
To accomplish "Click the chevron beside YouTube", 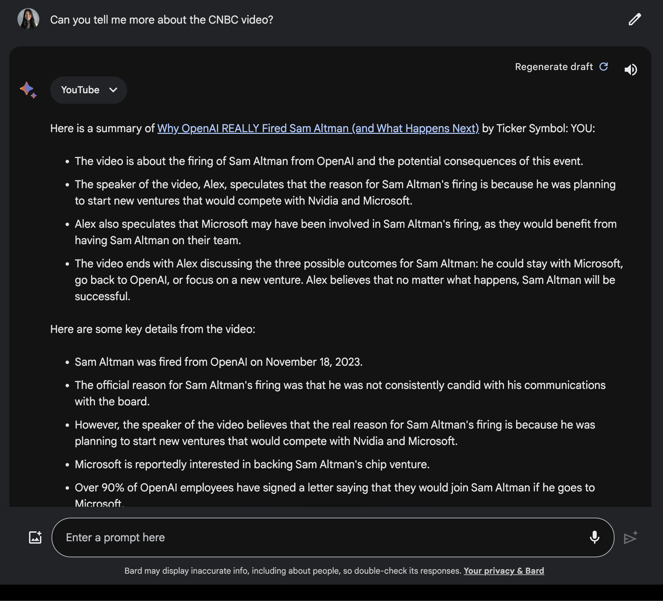I will (x=113, y=90).
